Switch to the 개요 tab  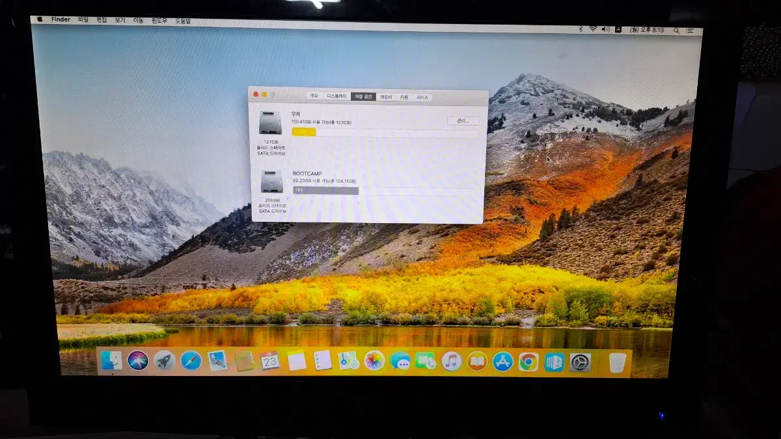314,96
